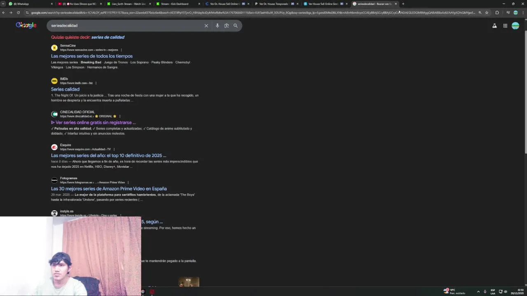Open more options for SensaCine result
527x296 pixels.
click(121, 50)
